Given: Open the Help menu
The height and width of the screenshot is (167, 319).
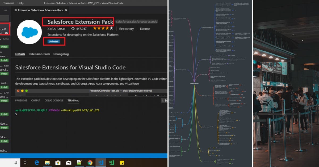Looking at the screenshot, I should tap(20, 3).
